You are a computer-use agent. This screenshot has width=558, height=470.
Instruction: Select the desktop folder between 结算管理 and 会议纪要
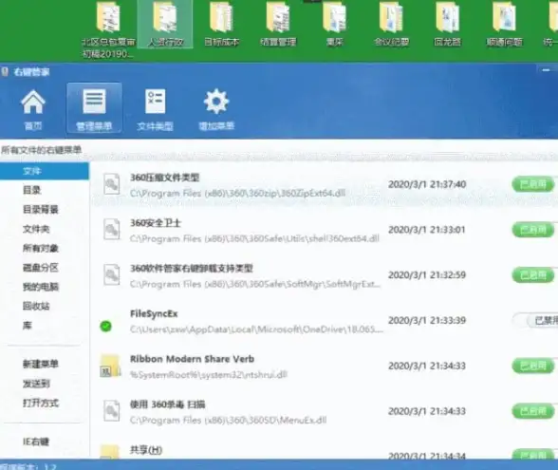pyautogui.click(x=334, y=25)
